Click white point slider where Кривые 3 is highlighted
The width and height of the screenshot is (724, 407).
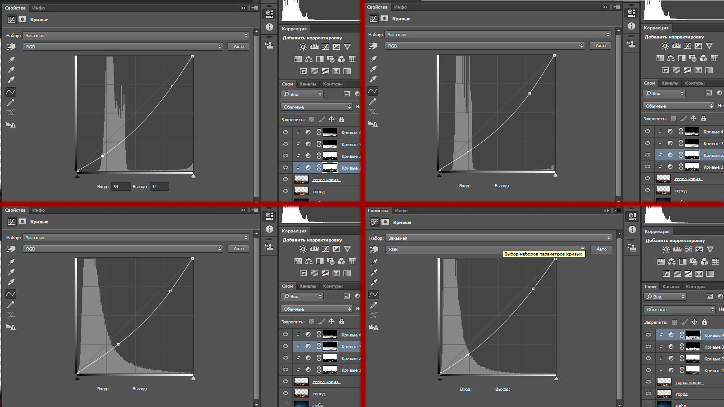(193, 378)
